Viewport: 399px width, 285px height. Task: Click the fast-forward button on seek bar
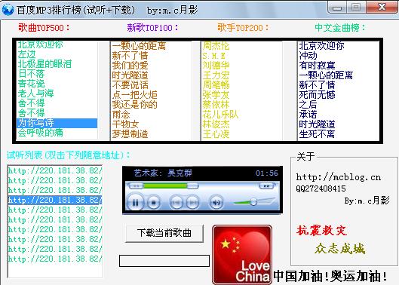[266, 186]
